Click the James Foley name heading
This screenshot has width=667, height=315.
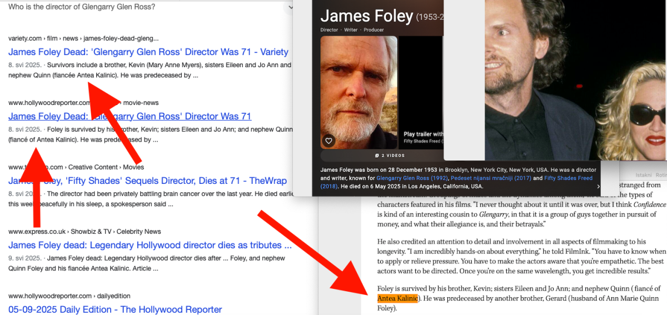tap(367, 16)
